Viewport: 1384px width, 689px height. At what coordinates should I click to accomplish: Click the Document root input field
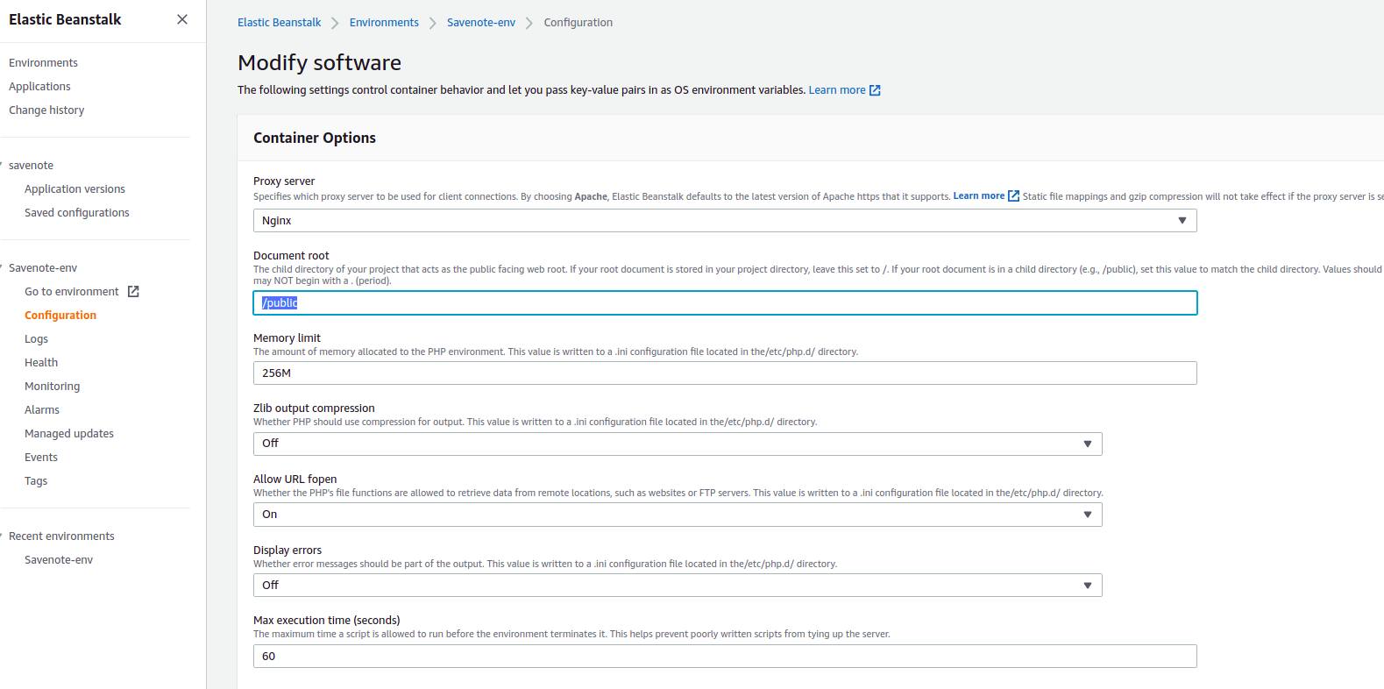pos(725,303)
